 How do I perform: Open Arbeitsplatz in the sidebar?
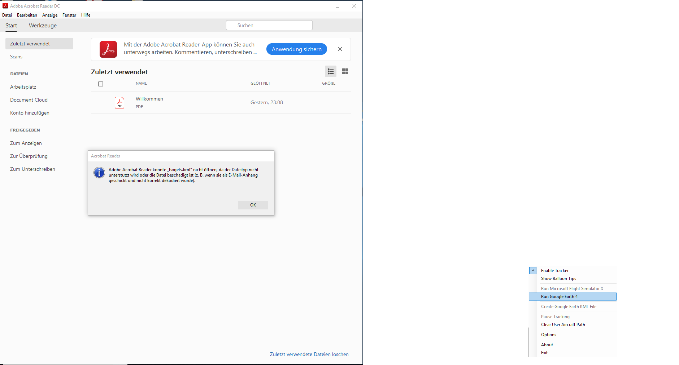23,87
